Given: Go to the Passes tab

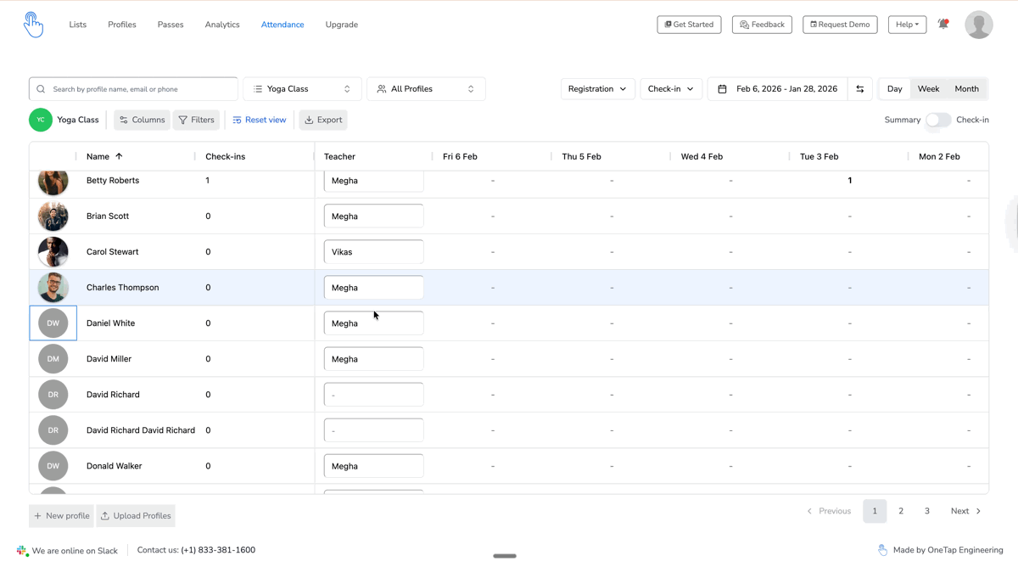Looking at the screenshot, I should (x=171, y=25).
